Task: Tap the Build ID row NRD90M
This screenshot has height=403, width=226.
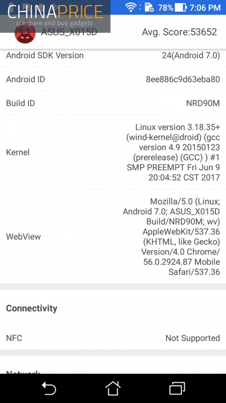Action: [x=113, y=103]
